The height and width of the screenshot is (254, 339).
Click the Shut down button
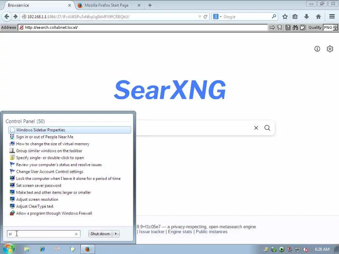pos(100,234)
